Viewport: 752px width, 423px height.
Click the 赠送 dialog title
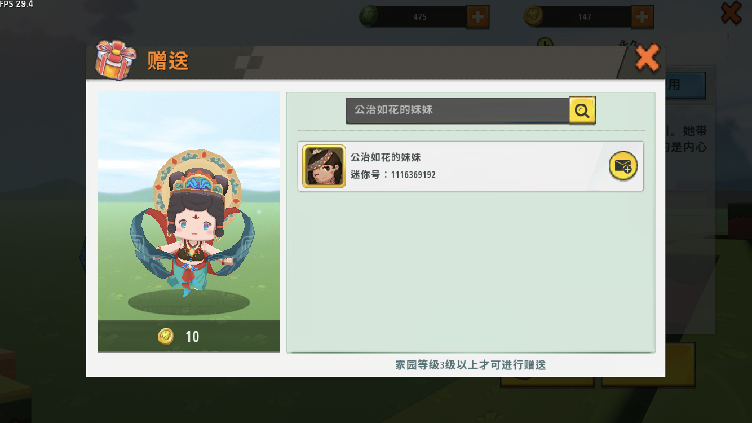tap(168, 60)
